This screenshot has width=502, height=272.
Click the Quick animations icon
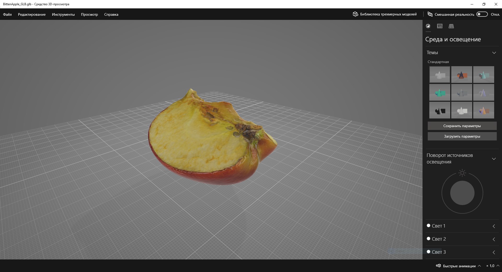click(x=438, y=266)
